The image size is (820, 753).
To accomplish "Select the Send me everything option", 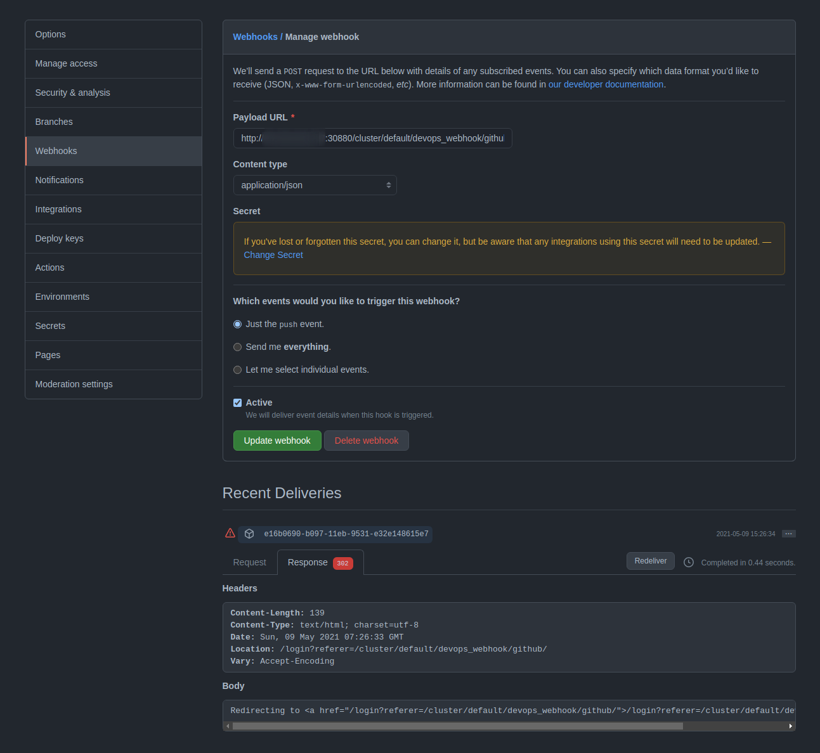I will point(237,347).
